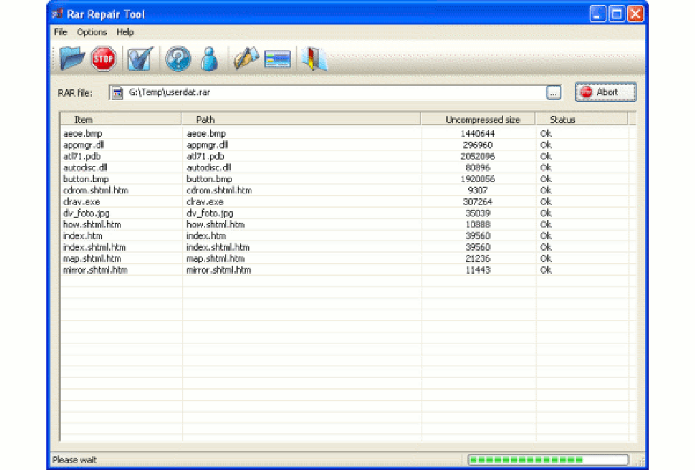Select item how.shtml.htm in list
This screenshot has height=470, width=695.
(x=92, y=225)
